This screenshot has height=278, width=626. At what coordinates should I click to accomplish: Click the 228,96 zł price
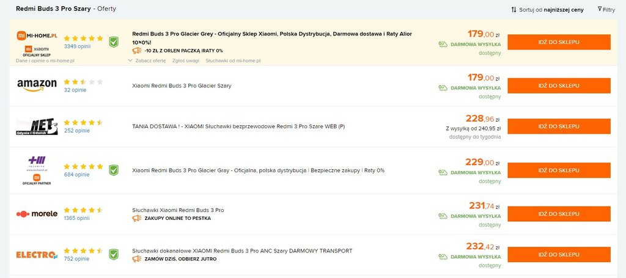483,119
